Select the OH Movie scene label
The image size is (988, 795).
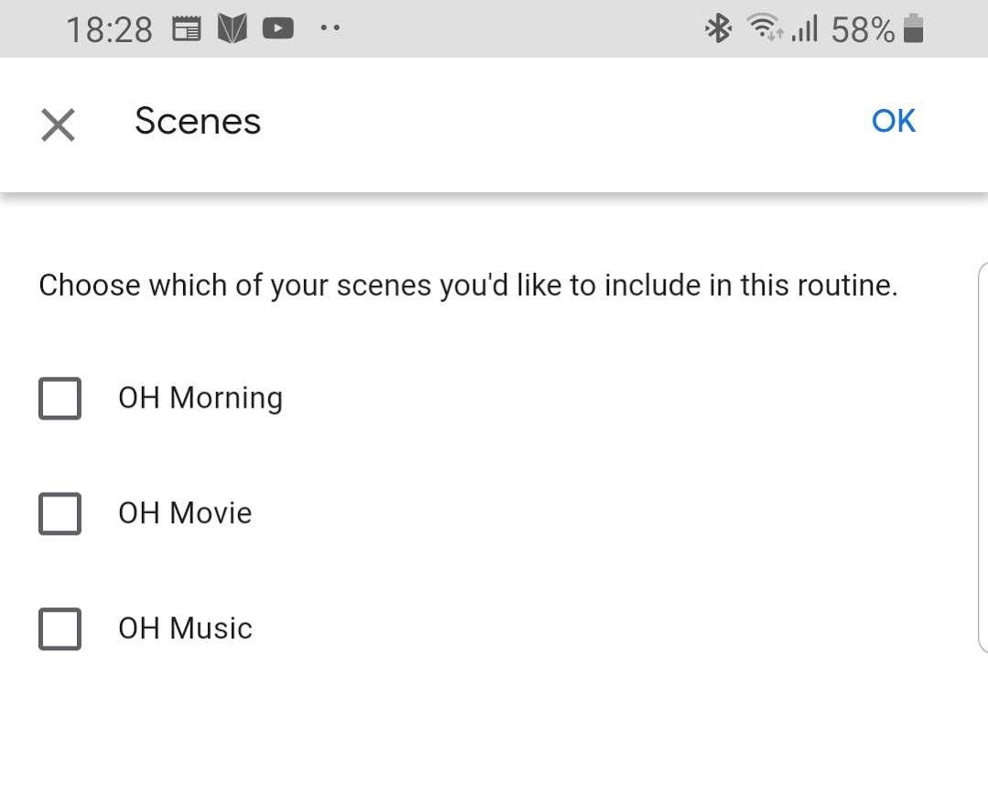pos(185,513)
